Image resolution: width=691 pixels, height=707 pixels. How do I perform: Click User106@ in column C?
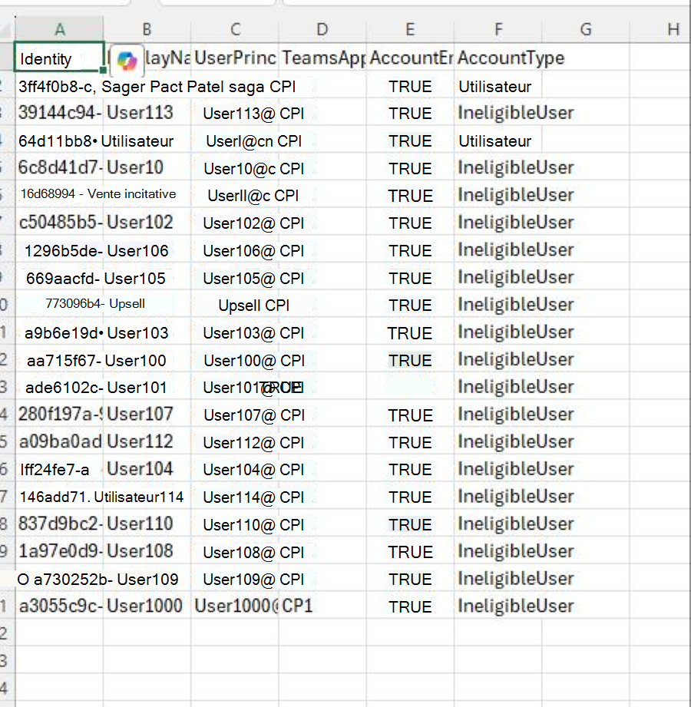tap(238, 251)
